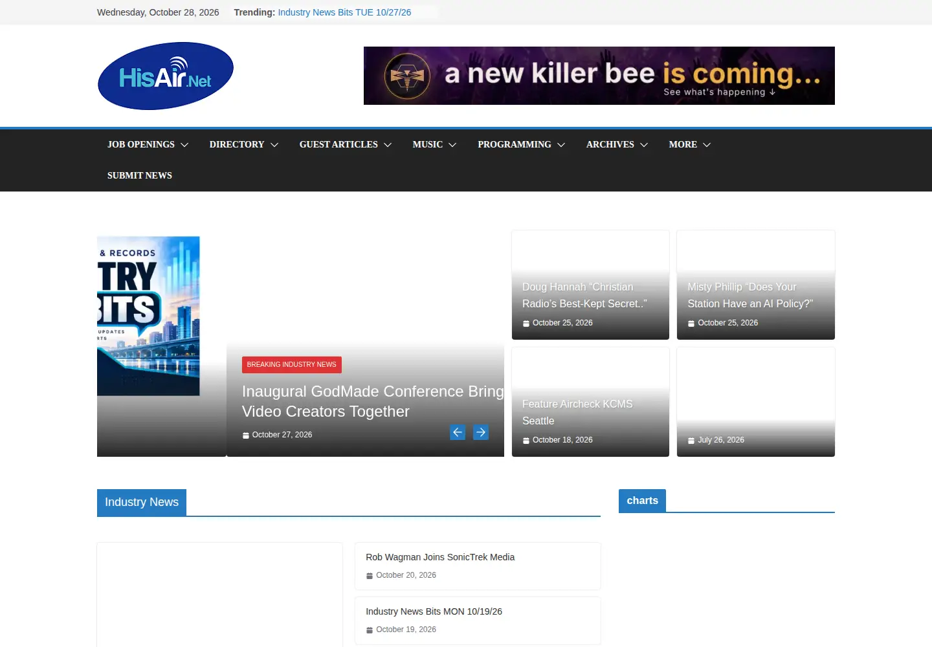Click date October 25, 2026 on Doug Hannah card
Viewport: 932px width, 647px height.
click(562, 323)
